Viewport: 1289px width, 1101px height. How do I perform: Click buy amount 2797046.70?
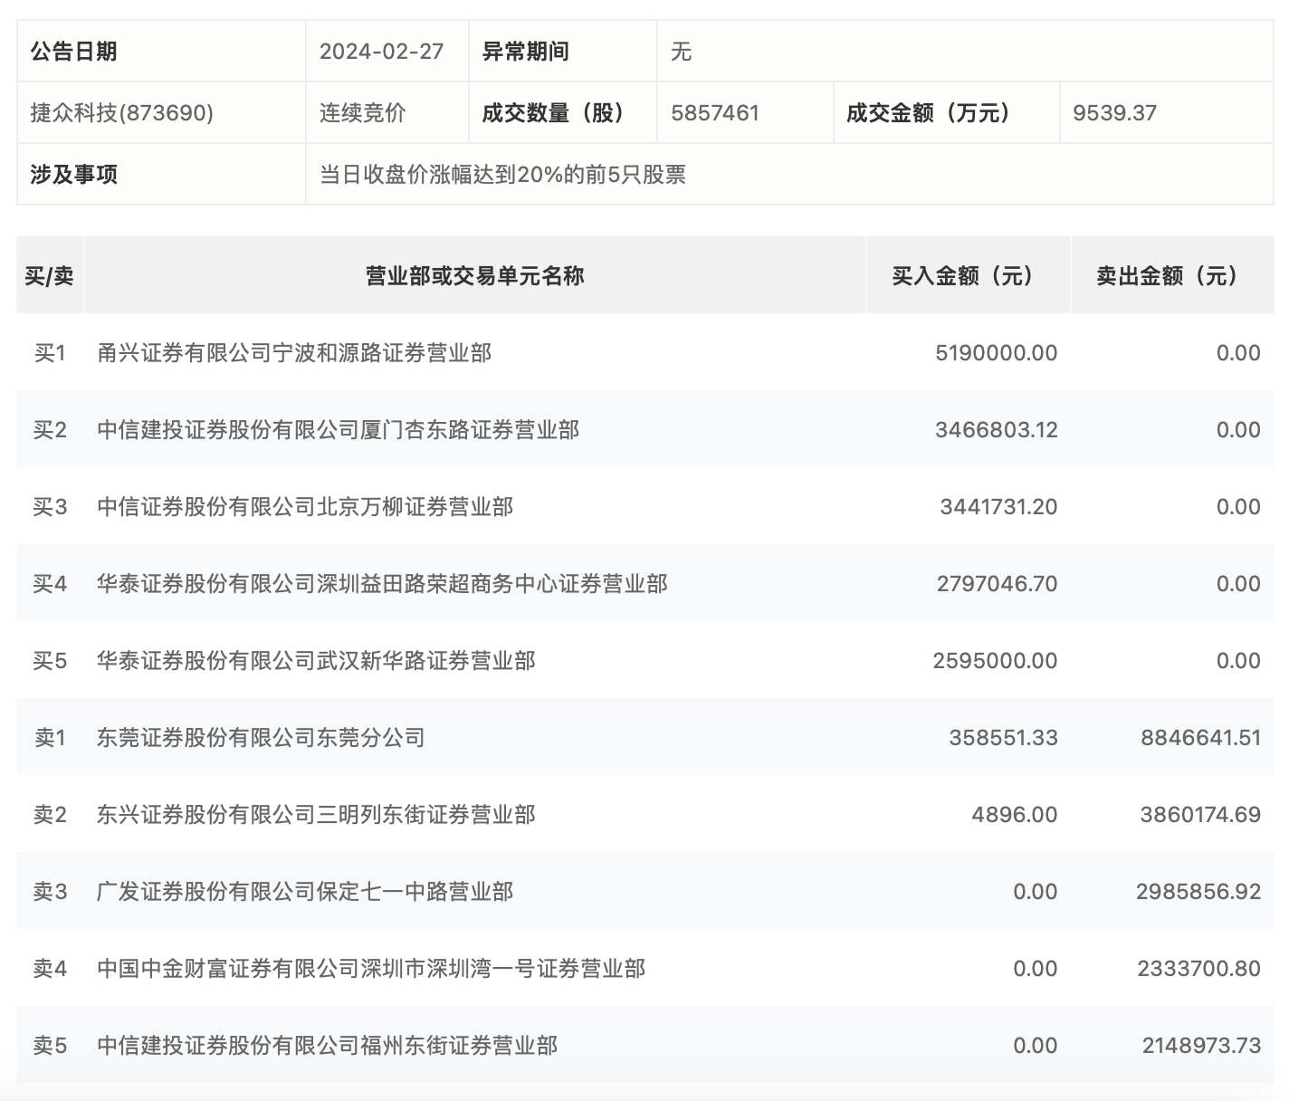[997, 583]
